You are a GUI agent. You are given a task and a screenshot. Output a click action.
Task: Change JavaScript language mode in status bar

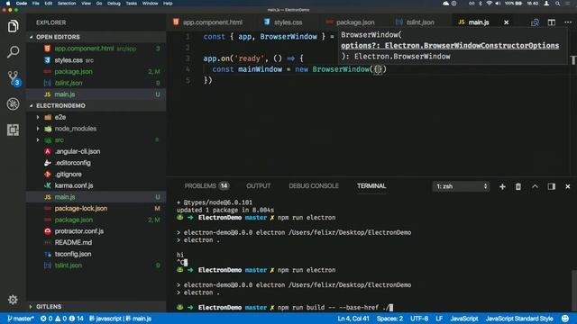click(464, 319)
